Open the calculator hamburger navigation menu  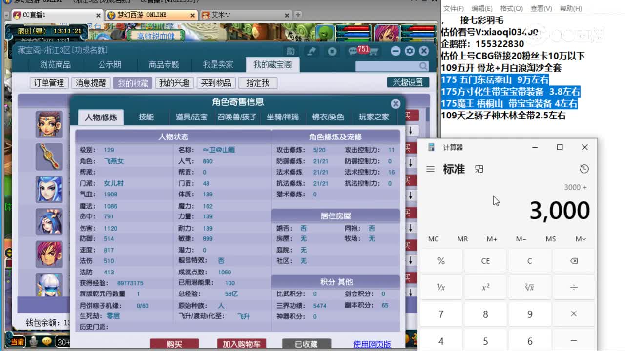(430, 169)
